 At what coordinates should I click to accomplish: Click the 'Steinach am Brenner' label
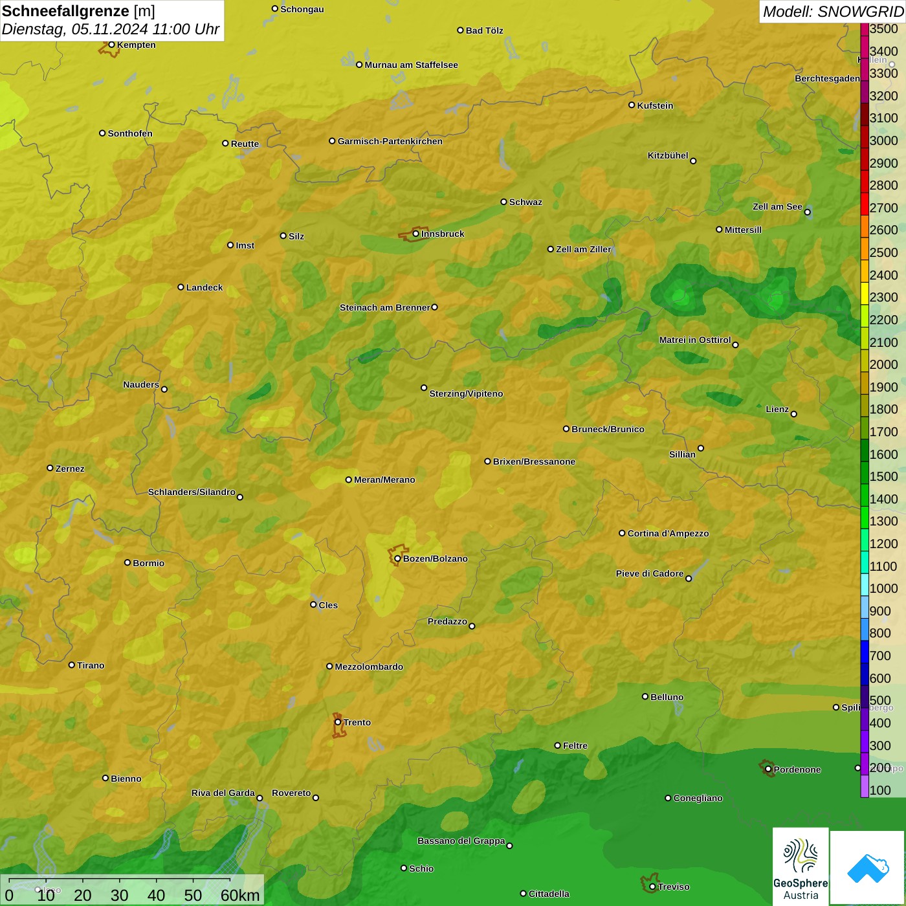(385, 307)
